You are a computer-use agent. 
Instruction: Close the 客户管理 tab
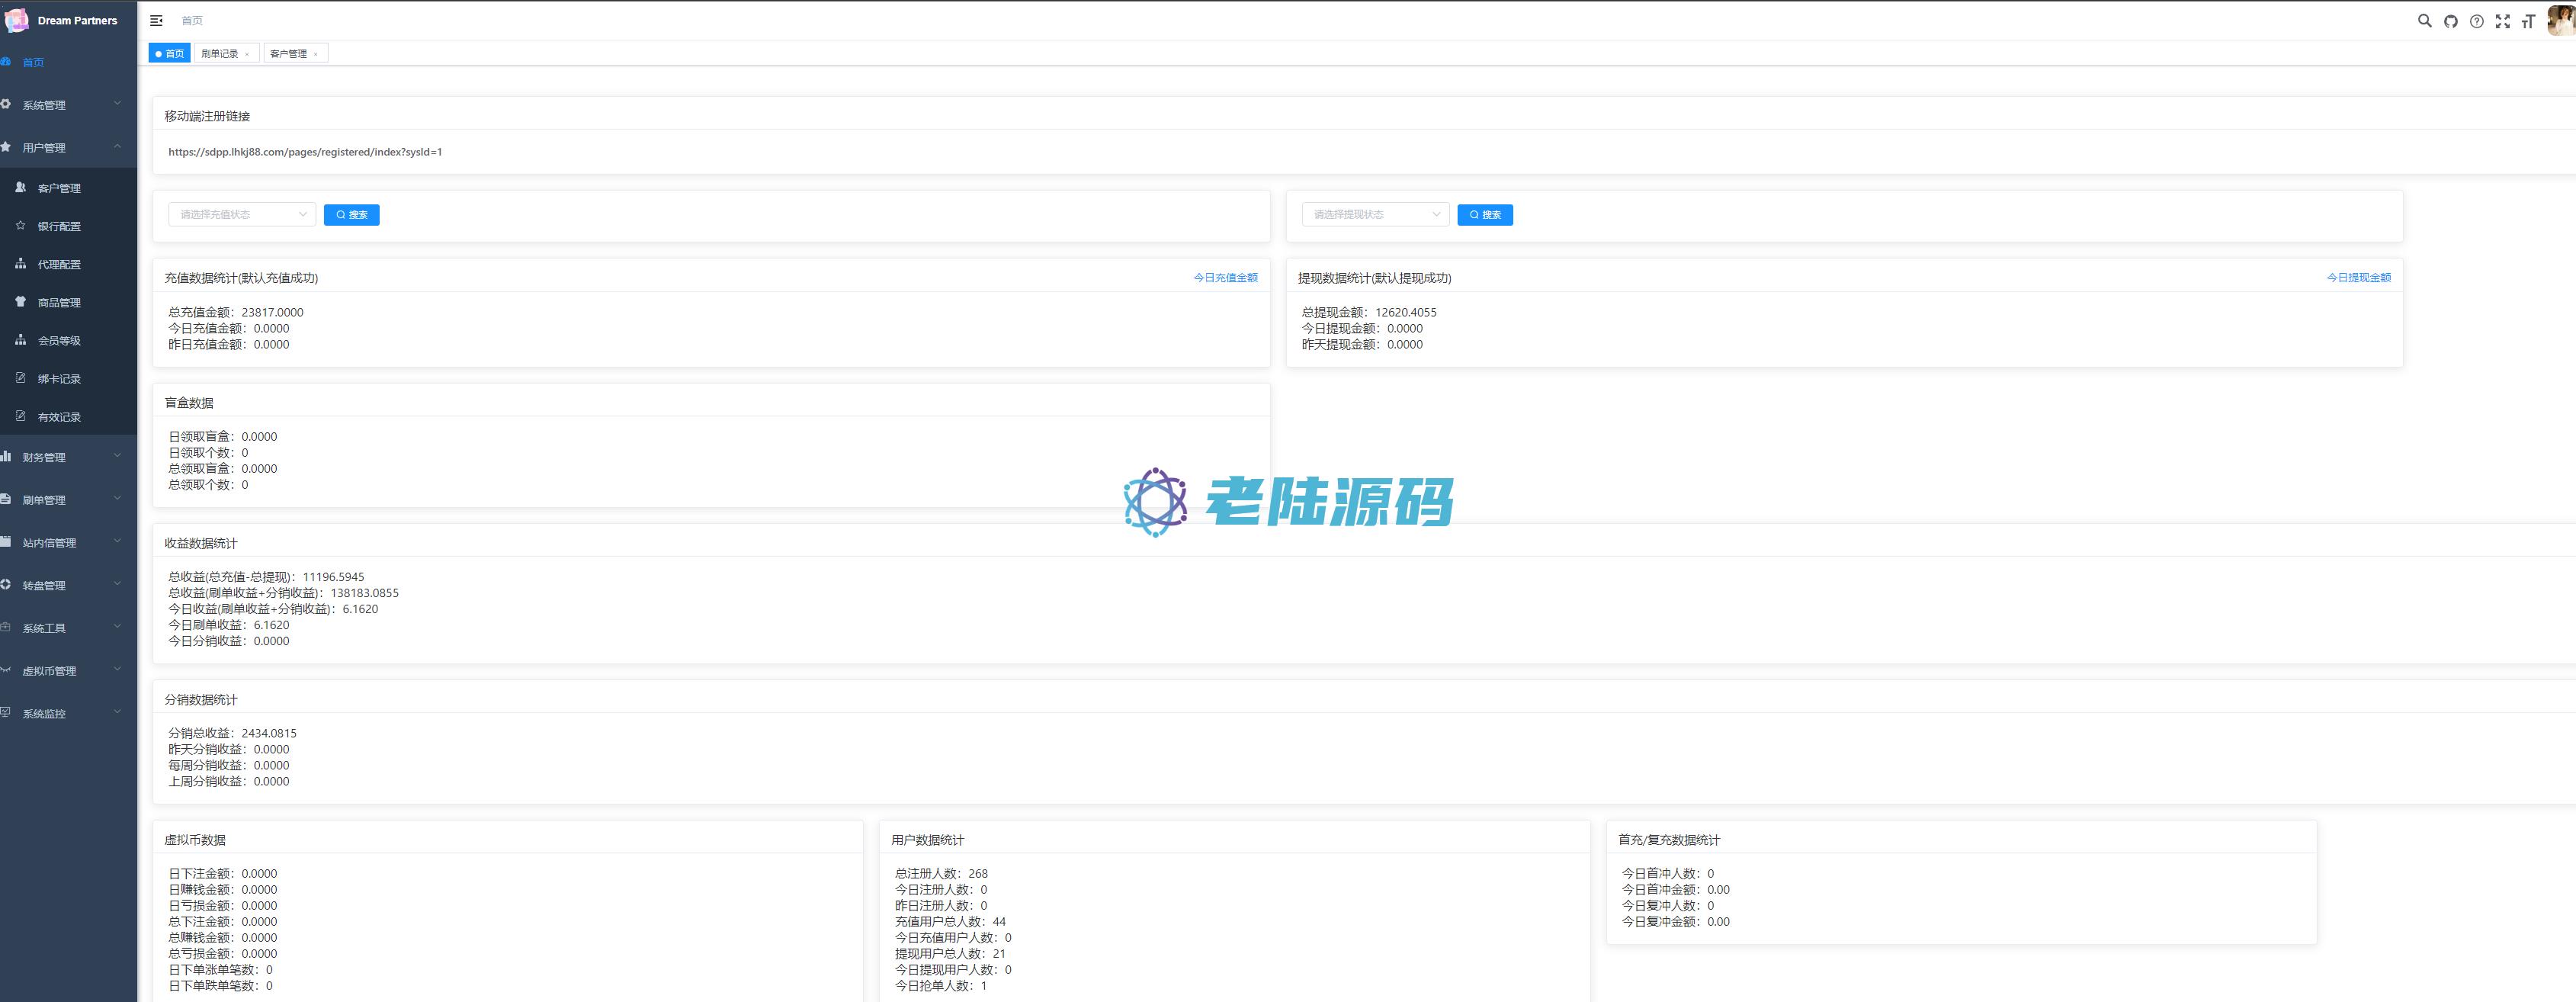click(316, 54)
